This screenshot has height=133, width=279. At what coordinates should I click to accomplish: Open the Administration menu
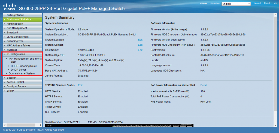point(23,24)
